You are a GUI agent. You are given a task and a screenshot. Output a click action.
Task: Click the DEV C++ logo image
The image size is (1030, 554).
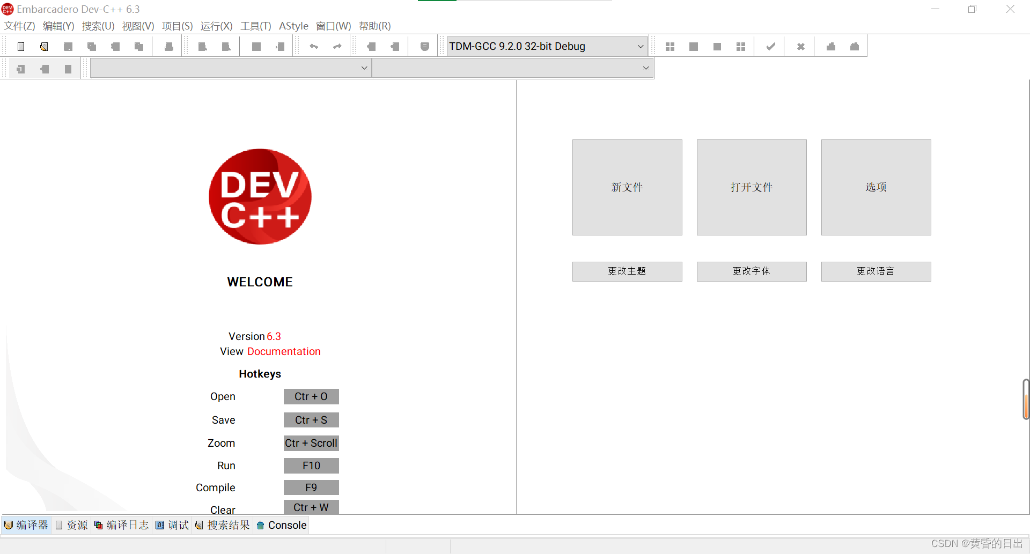[x=260, y=197]
